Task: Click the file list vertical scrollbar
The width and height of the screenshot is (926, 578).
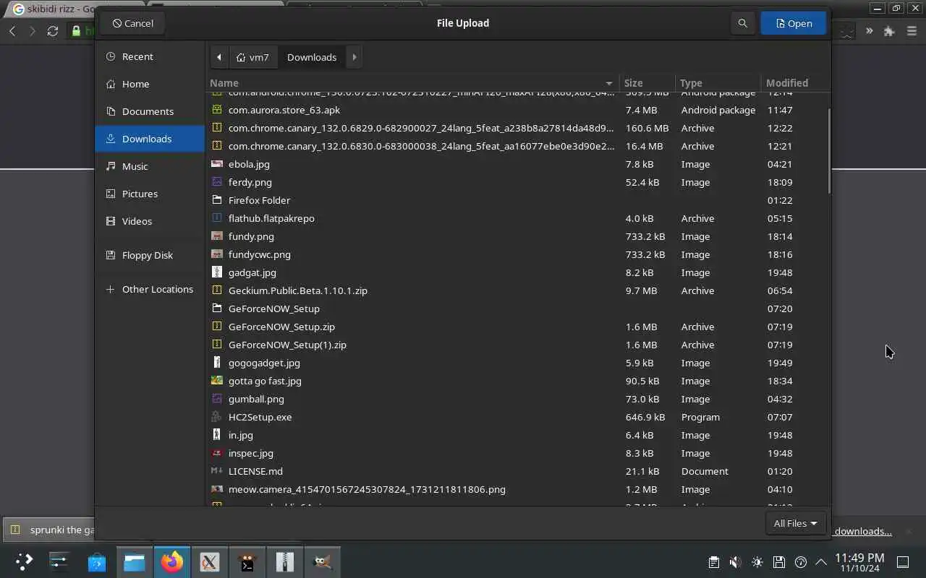Action: (x=829, y=151)
